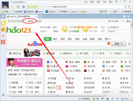Open the browser doctor in the status bar
133x101 pixels.
pyautogui.click(x=85, y=99)
